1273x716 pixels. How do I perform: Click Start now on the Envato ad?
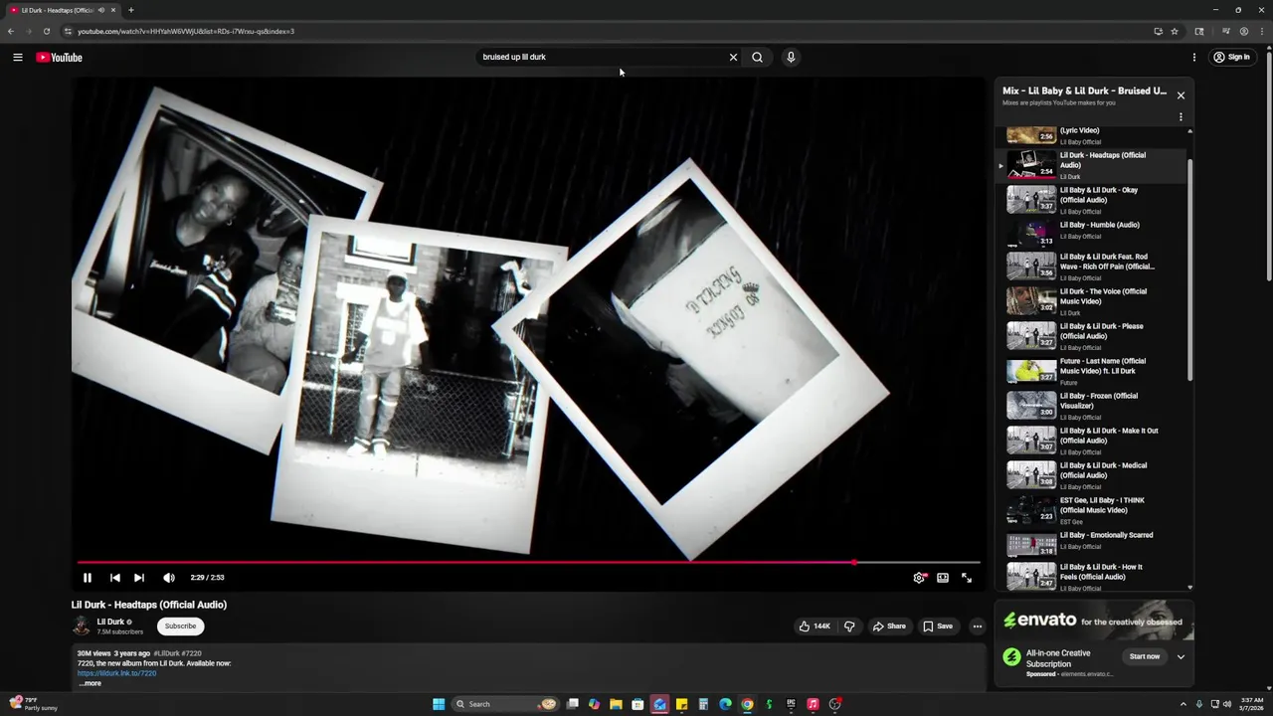coord(1145,656)
